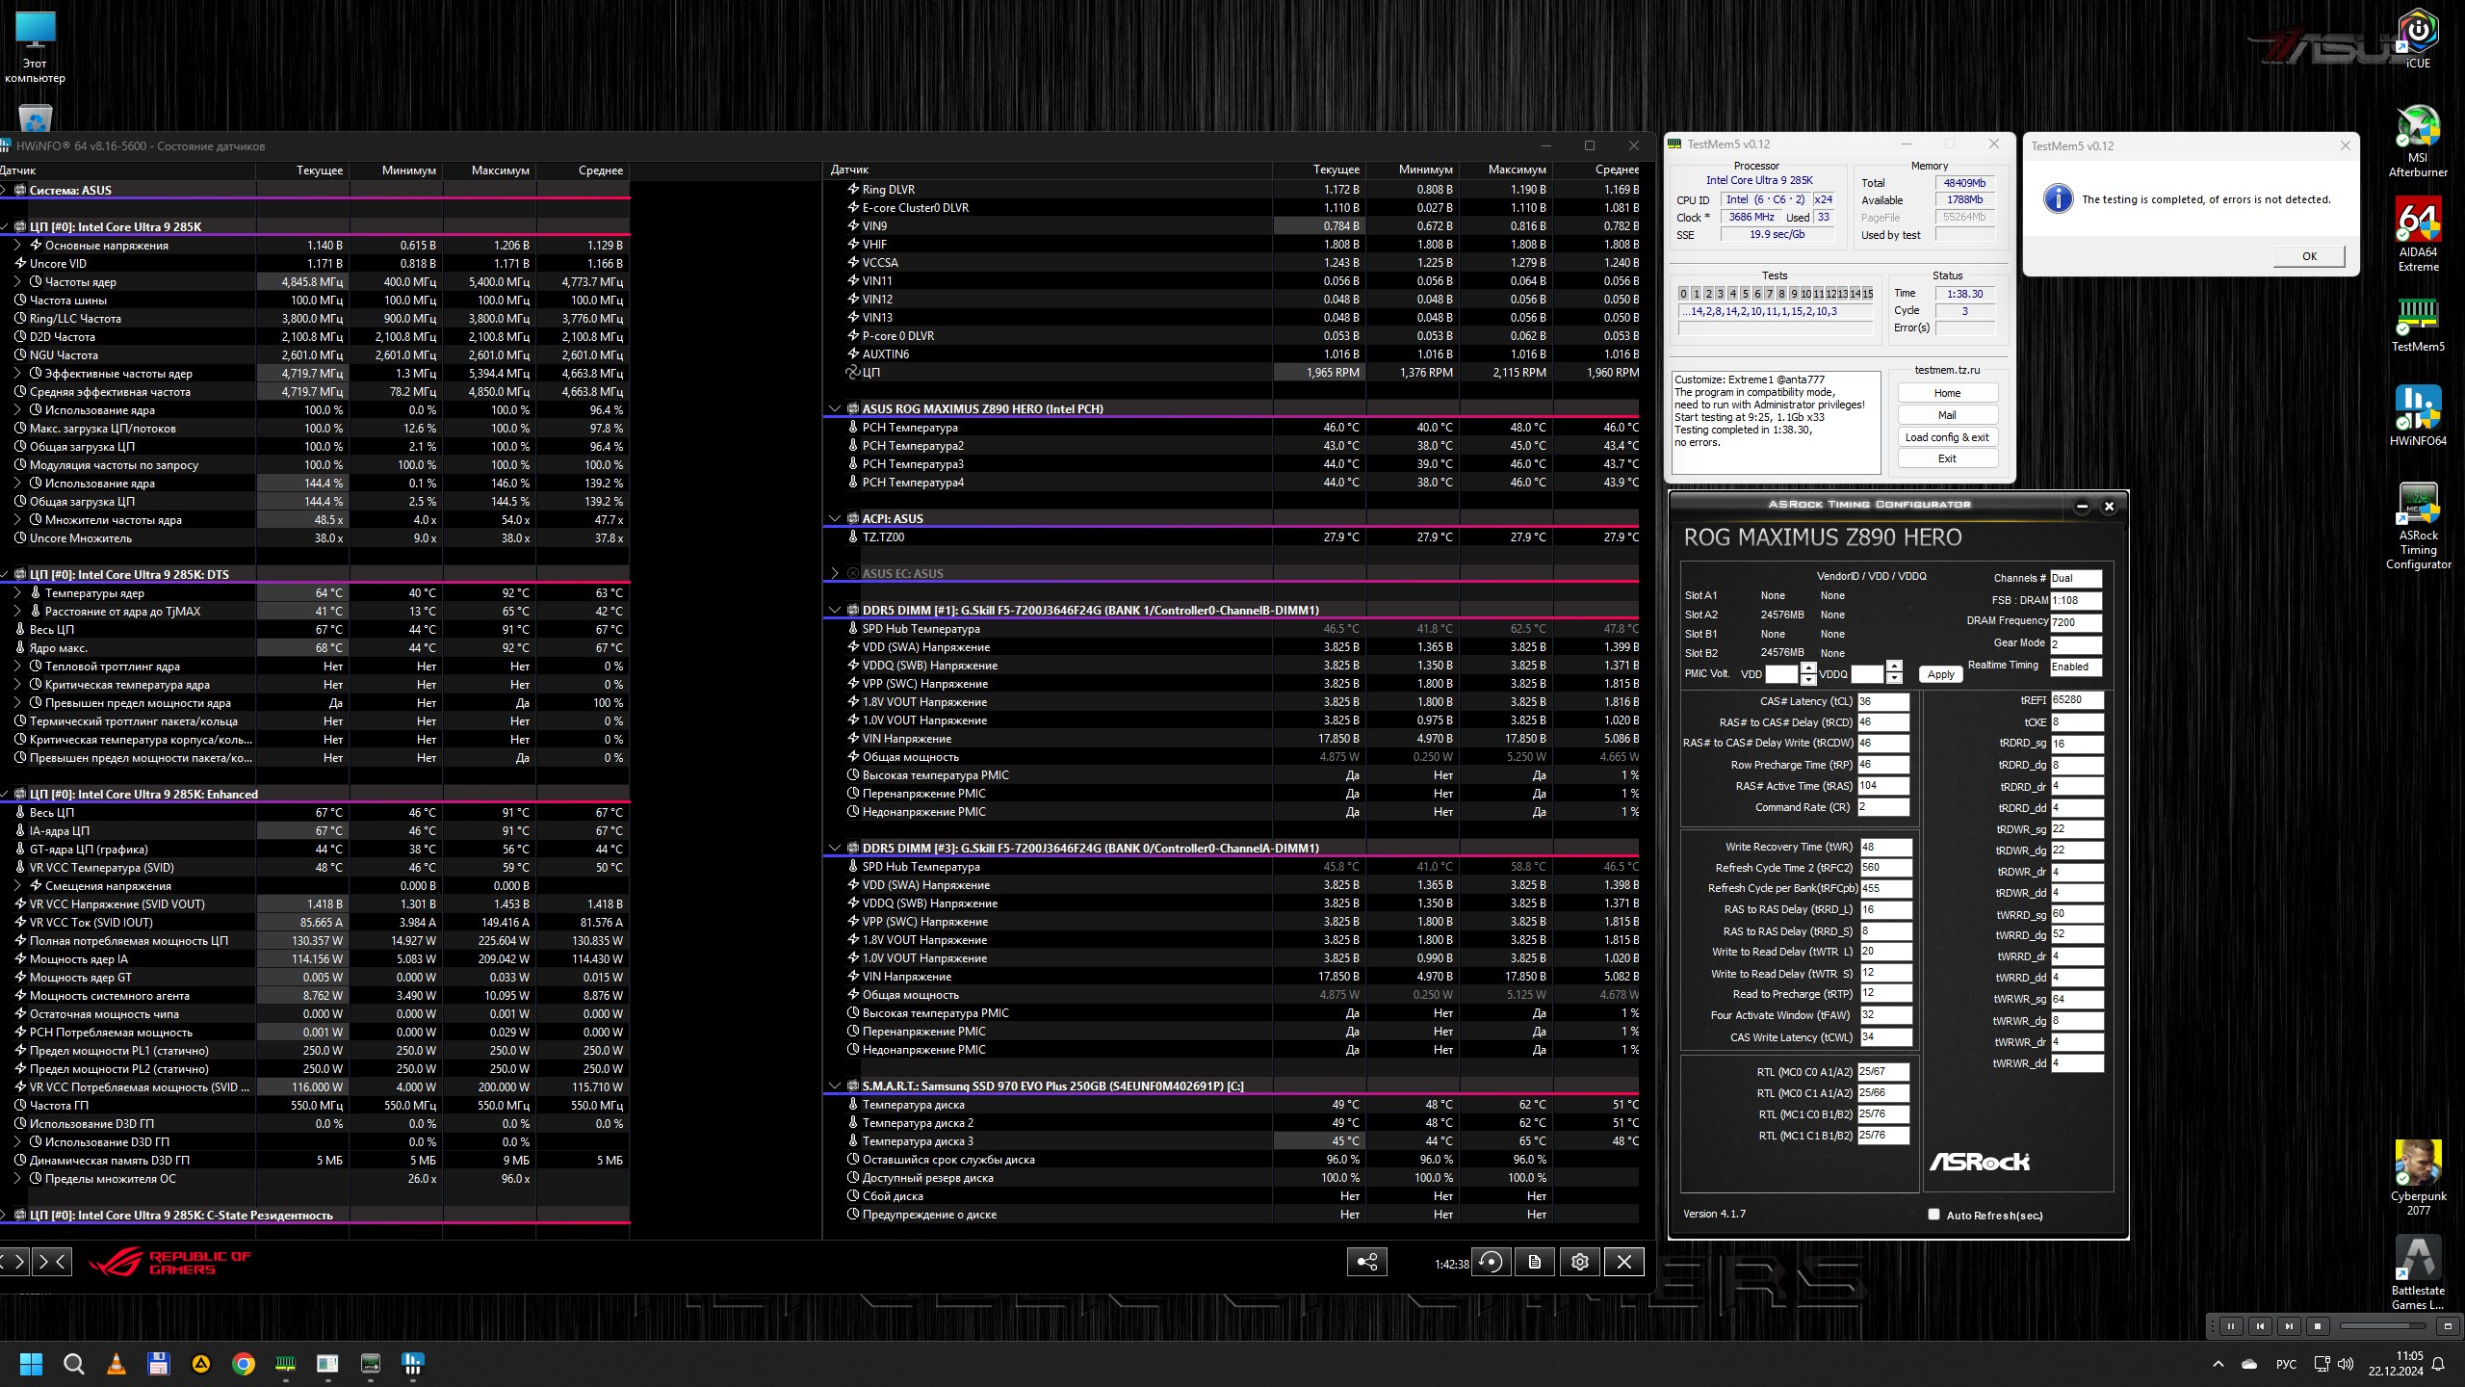Enable Auto Refresh checkbox in Timing Configurator

(1933, 1215)
